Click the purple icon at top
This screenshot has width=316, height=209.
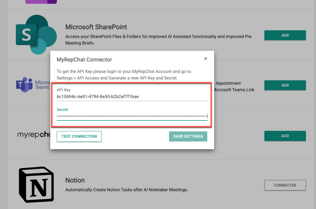tap(41, 2)
